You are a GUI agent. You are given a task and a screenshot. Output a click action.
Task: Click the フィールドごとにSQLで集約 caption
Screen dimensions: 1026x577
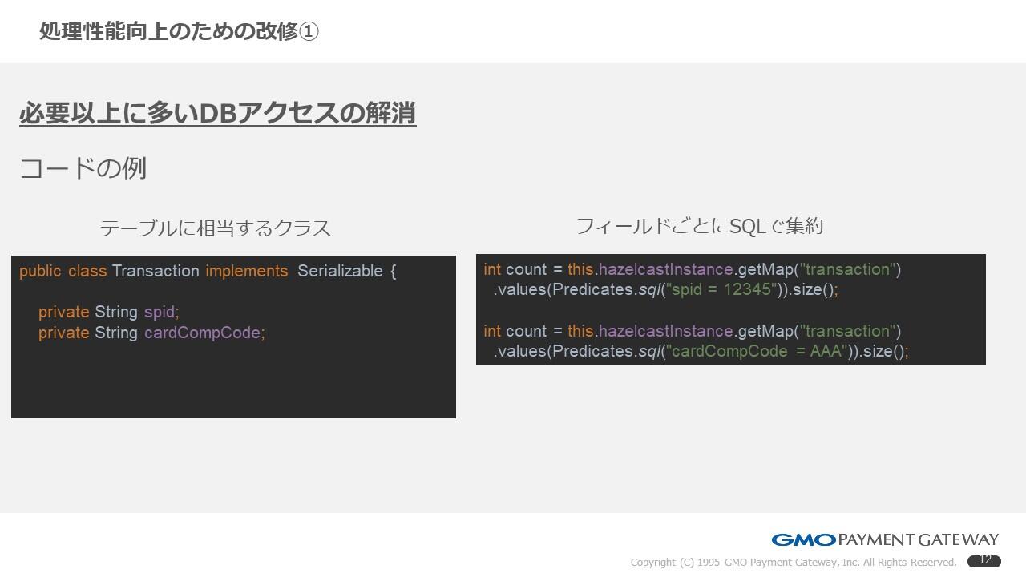click(x=700, y=226)
